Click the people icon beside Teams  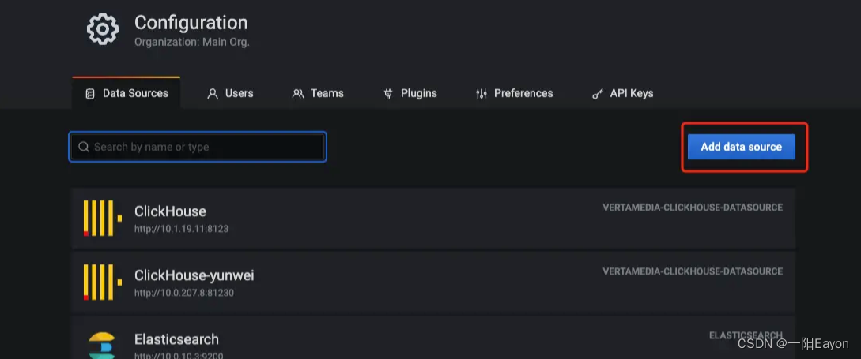tap(297, 94)
